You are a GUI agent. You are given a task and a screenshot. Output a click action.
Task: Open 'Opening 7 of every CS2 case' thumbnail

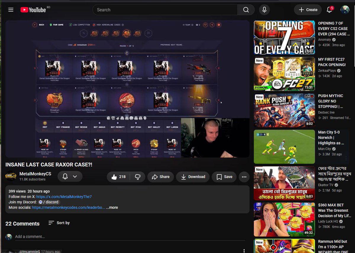(284, 37)
